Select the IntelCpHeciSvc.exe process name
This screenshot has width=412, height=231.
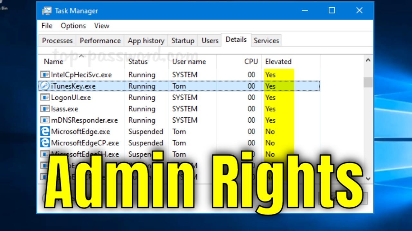81,75
